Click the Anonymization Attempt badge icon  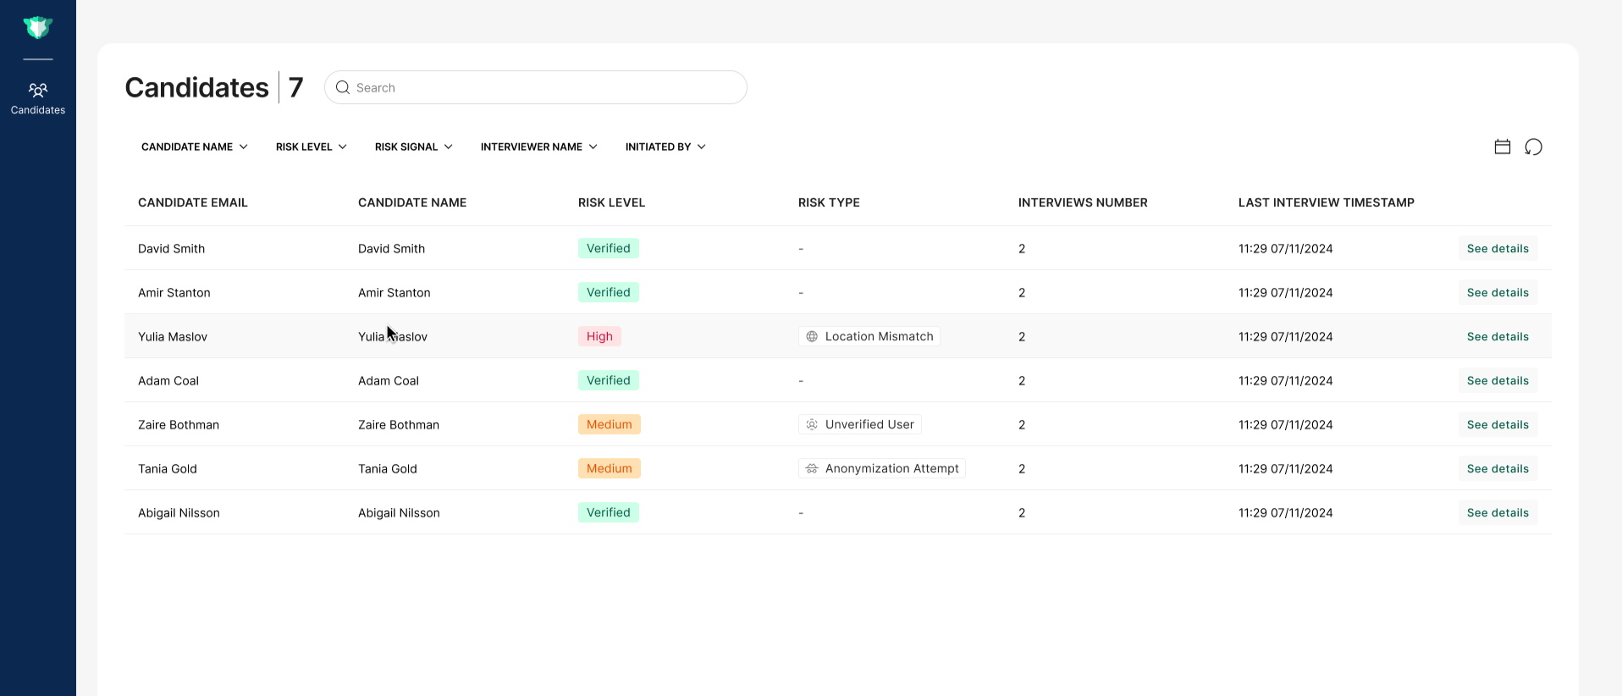coord(812,468)
